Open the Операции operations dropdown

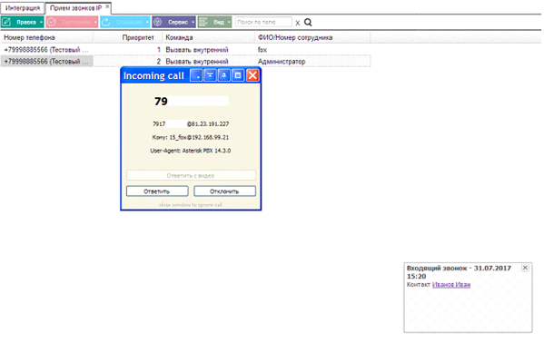coord(125,22)
